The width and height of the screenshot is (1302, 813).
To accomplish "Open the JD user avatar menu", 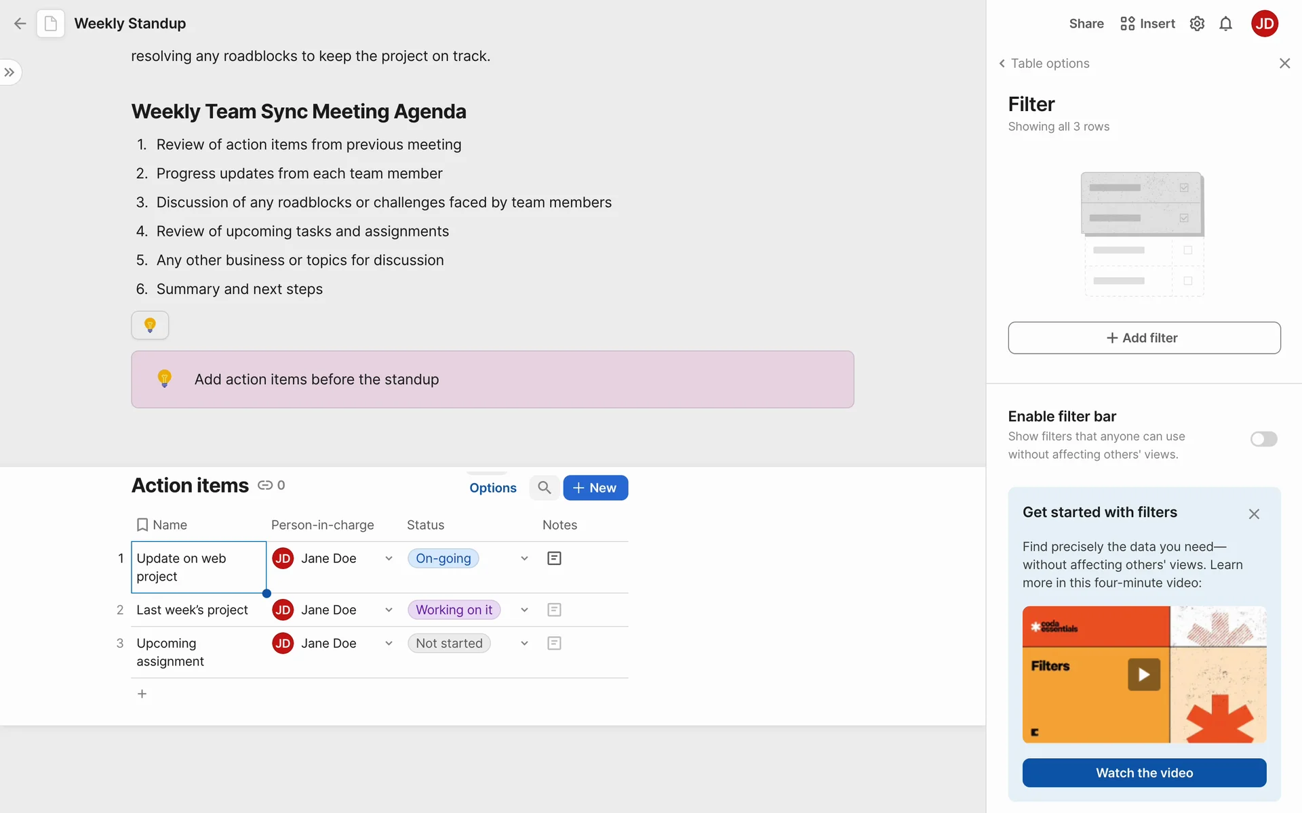I will click(x=1264, y=24).
